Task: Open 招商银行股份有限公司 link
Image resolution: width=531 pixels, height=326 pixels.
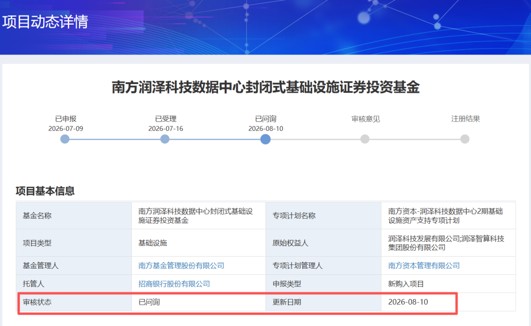Action: 174,284
